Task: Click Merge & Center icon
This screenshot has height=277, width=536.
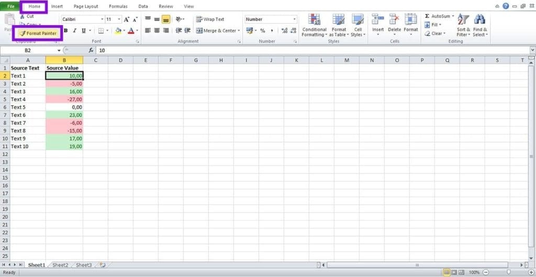Action: (199, 31)
